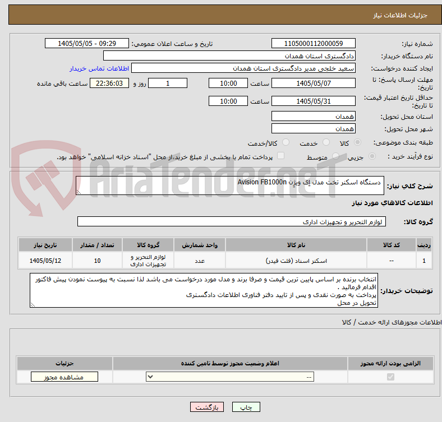Click the اسکنر اسناد (فلت فیدر) cell
This screenshot has width=442, height=422.
click(296, 261)
